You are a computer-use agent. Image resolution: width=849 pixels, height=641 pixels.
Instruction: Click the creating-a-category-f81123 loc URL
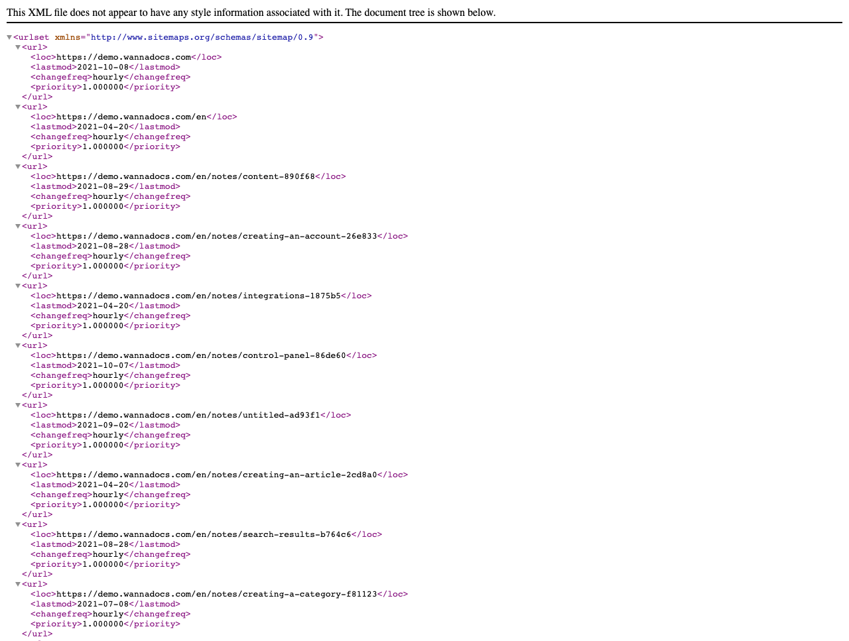coord(217,594)
